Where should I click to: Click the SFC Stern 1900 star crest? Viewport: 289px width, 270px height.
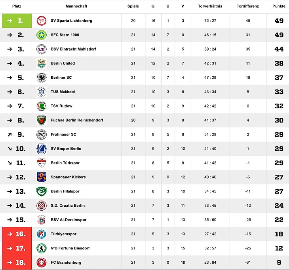point(42,35)
